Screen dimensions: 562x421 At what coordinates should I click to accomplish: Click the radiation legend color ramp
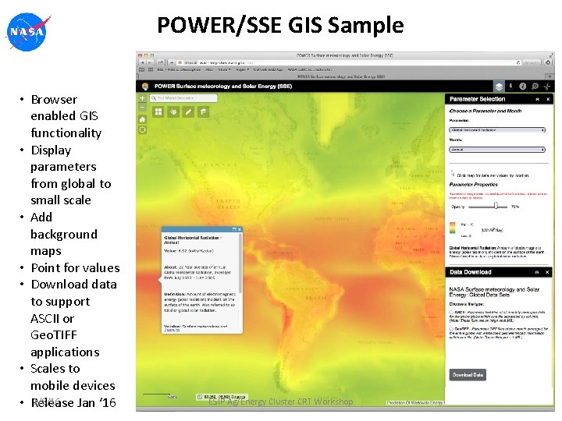[452, 228]
